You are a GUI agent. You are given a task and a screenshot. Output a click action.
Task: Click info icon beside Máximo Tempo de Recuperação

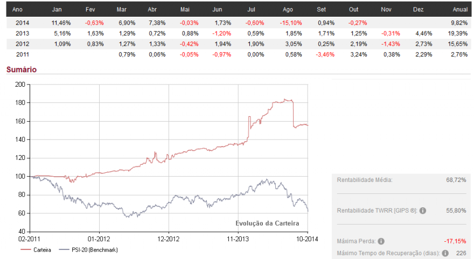[445, 253]
